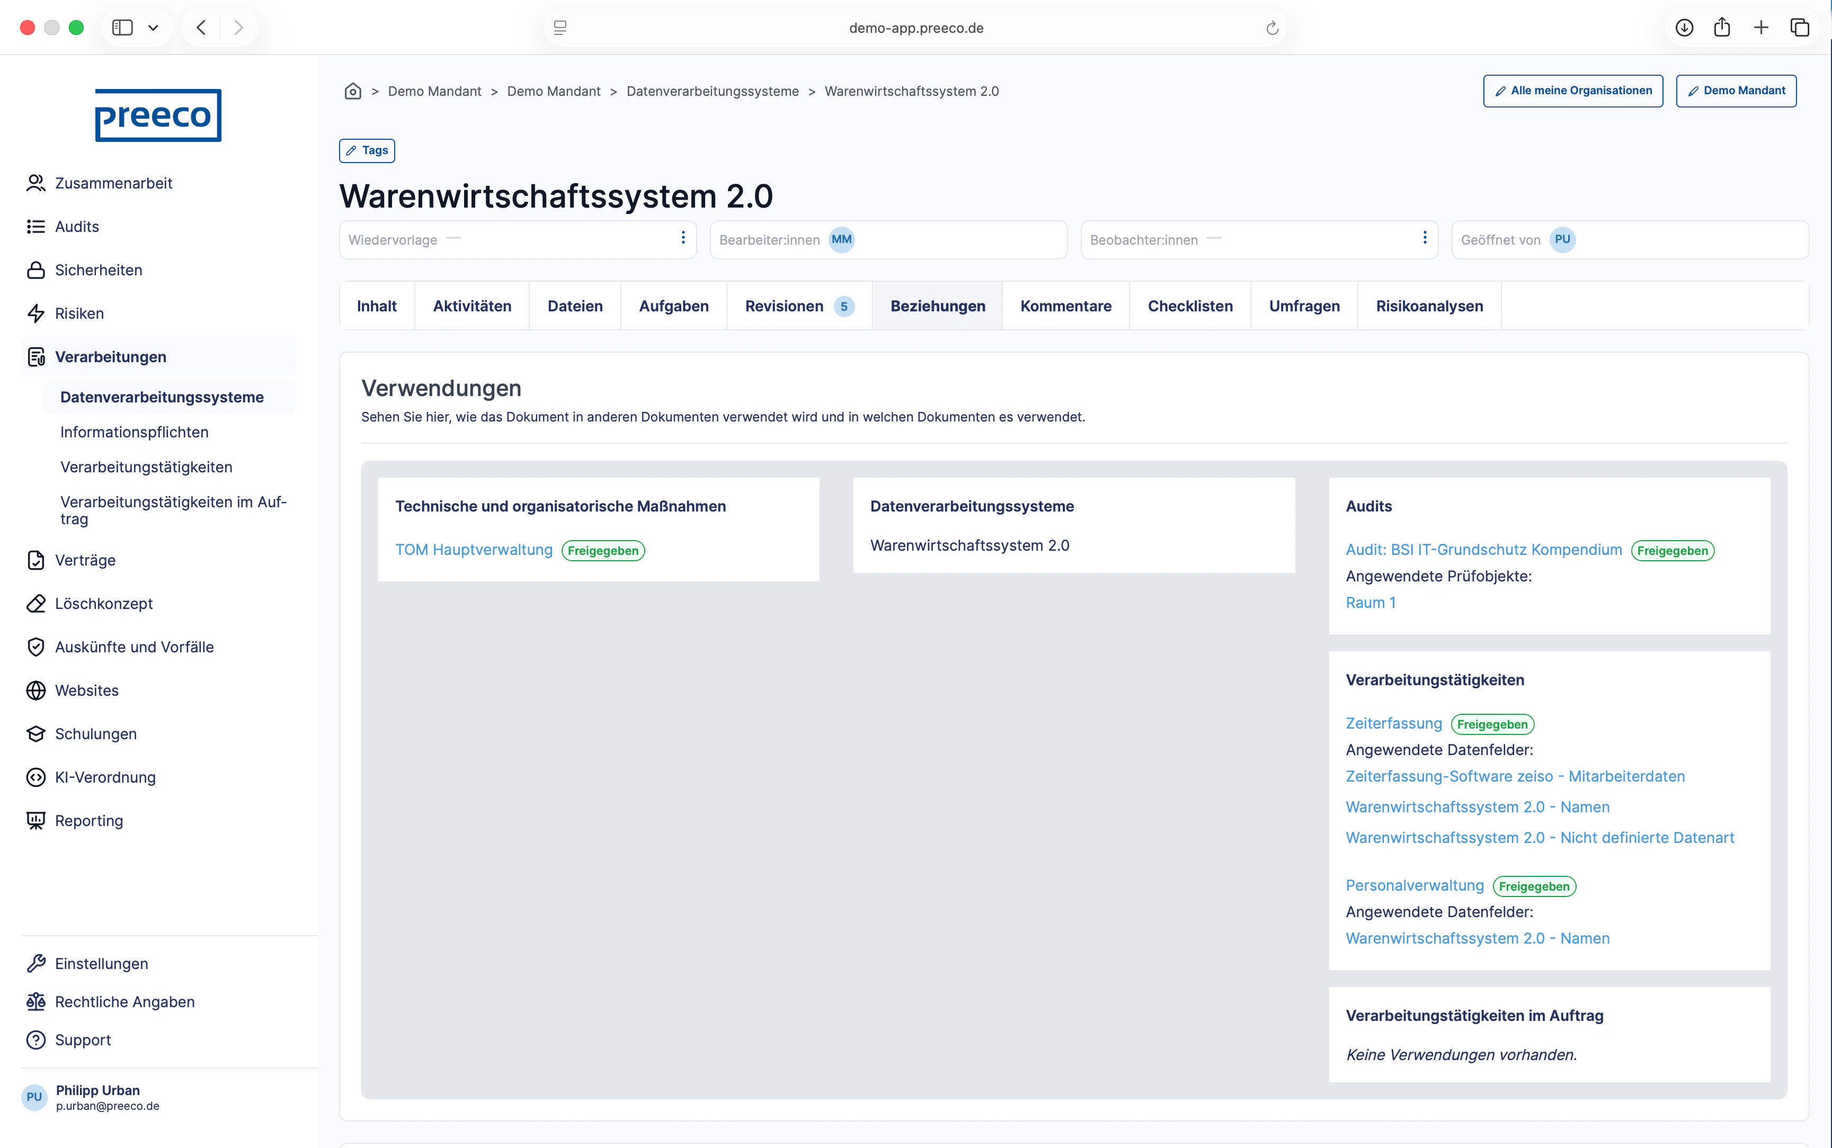Open the Einstellungen section
The image size is (1832, 1148).
point(101,963)
